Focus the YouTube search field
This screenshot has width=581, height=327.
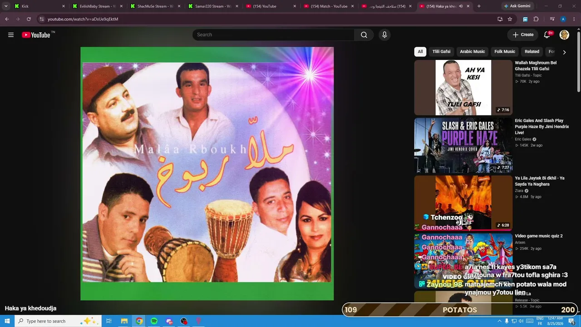[x=273, y=35]
